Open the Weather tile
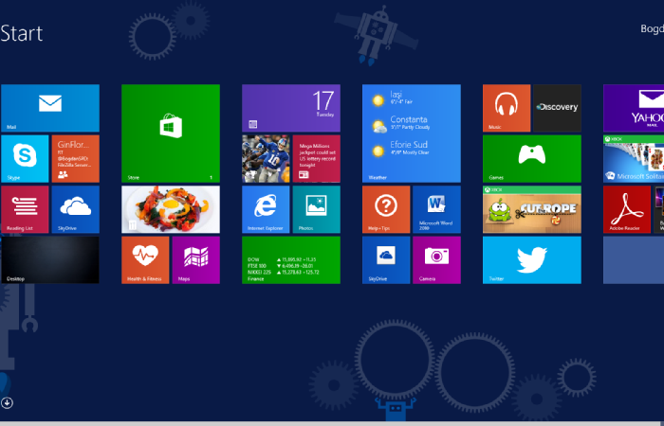 coord(412,133)
